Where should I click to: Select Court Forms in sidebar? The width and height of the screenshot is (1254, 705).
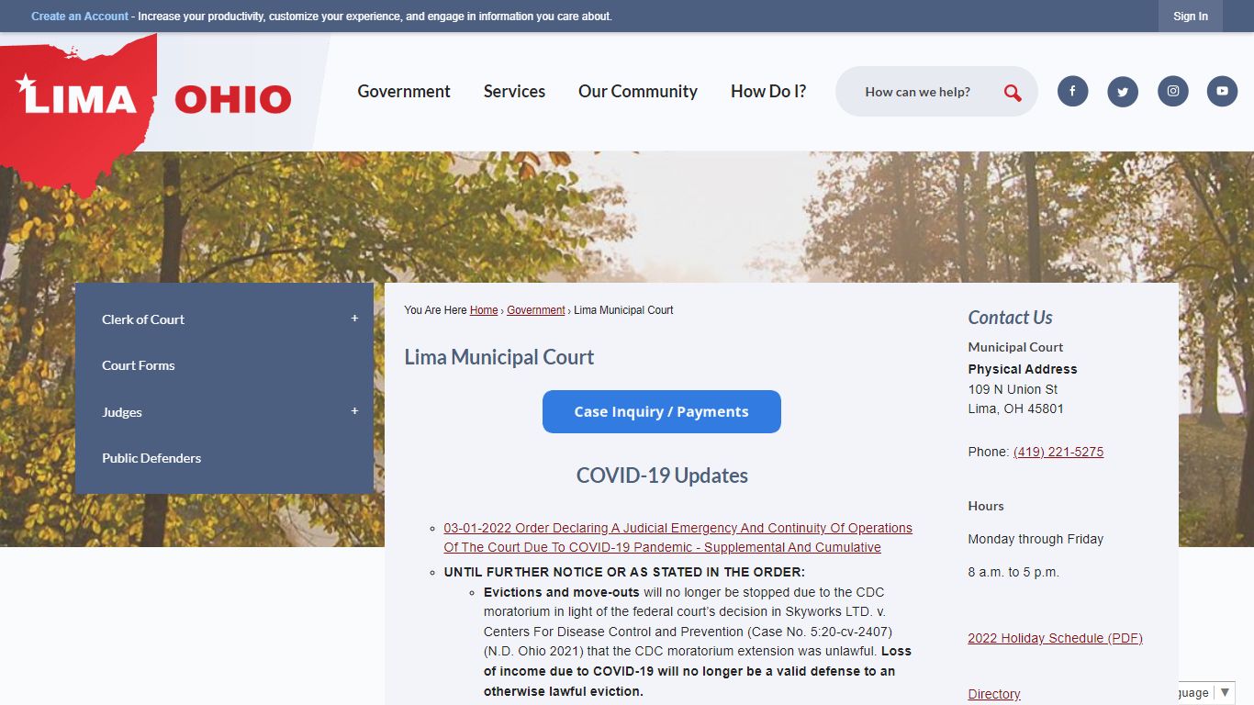pos(139,365)
